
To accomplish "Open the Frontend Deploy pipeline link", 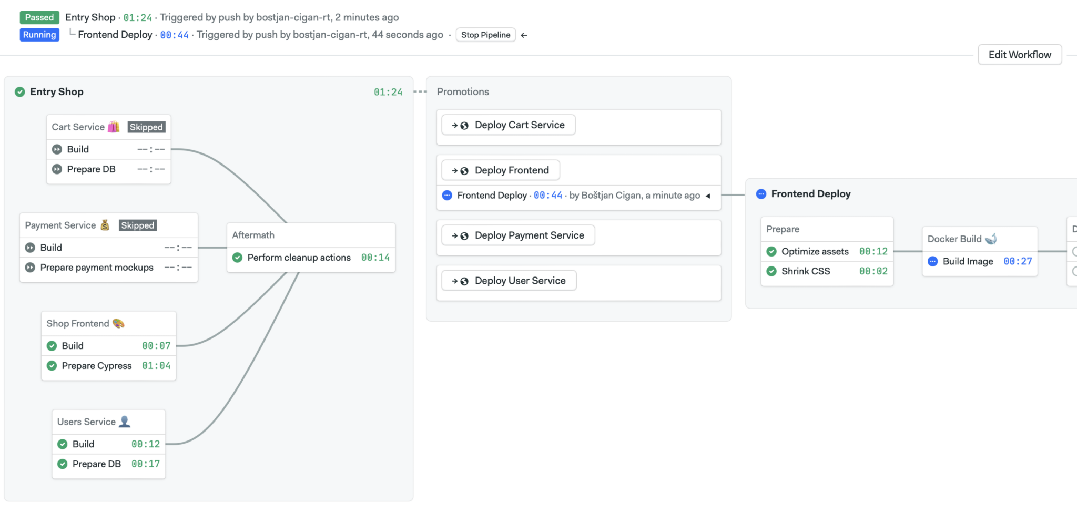I will pyautogui.click(x=492, y=195).
